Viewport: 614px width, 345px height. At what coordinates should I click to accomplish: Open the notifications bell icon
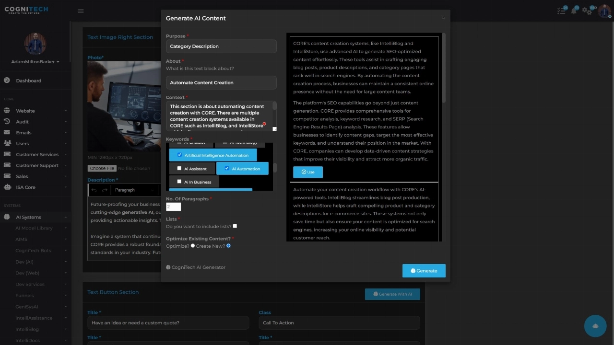point(574,11)
